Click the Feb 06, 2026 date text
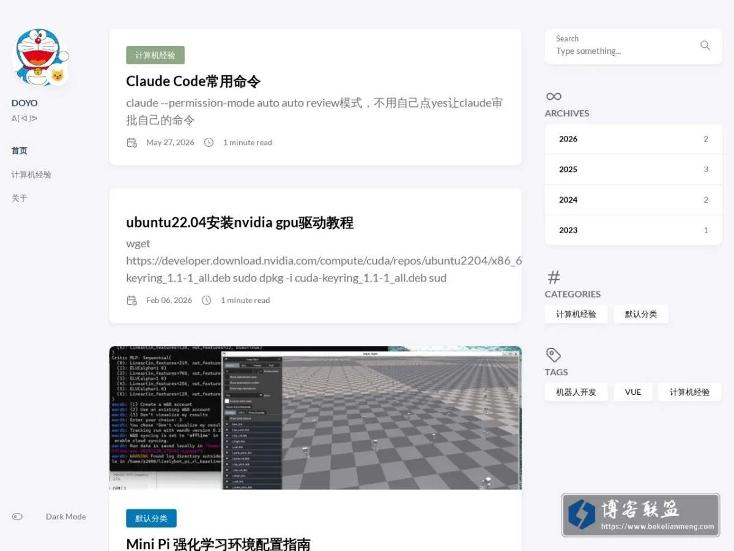The height and width of the screenshot is (551, 734). [x=169, y=301]
